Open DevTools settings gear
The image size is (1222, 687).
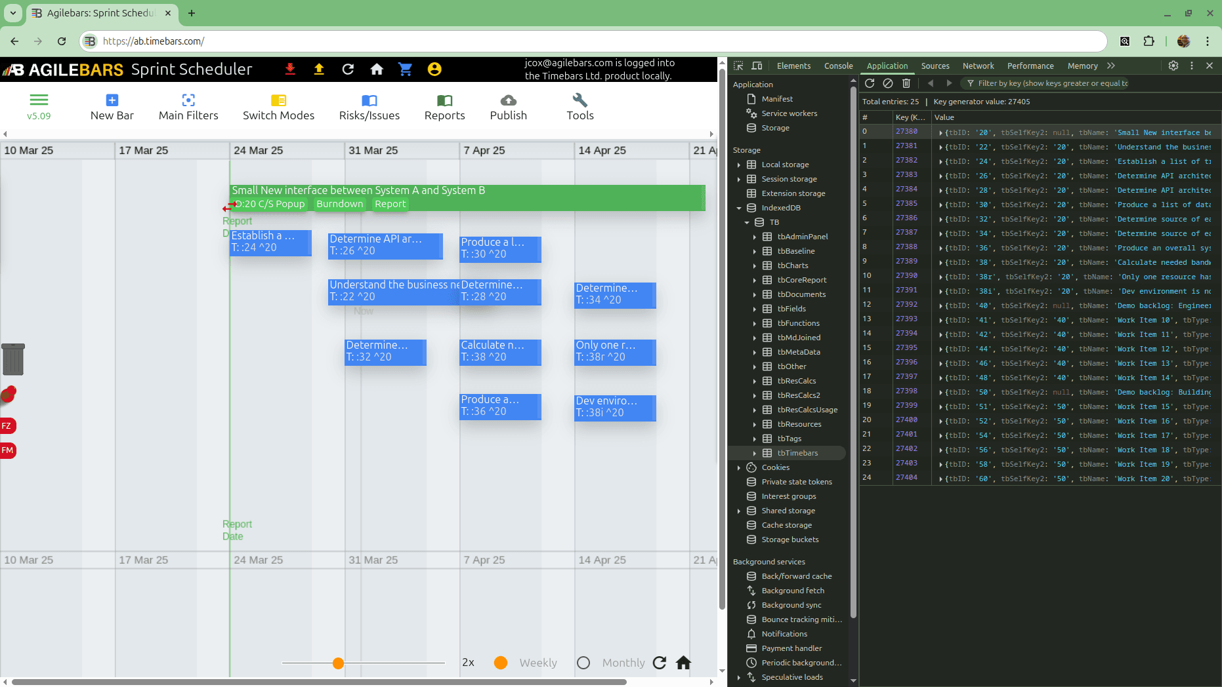[1173, 66]
